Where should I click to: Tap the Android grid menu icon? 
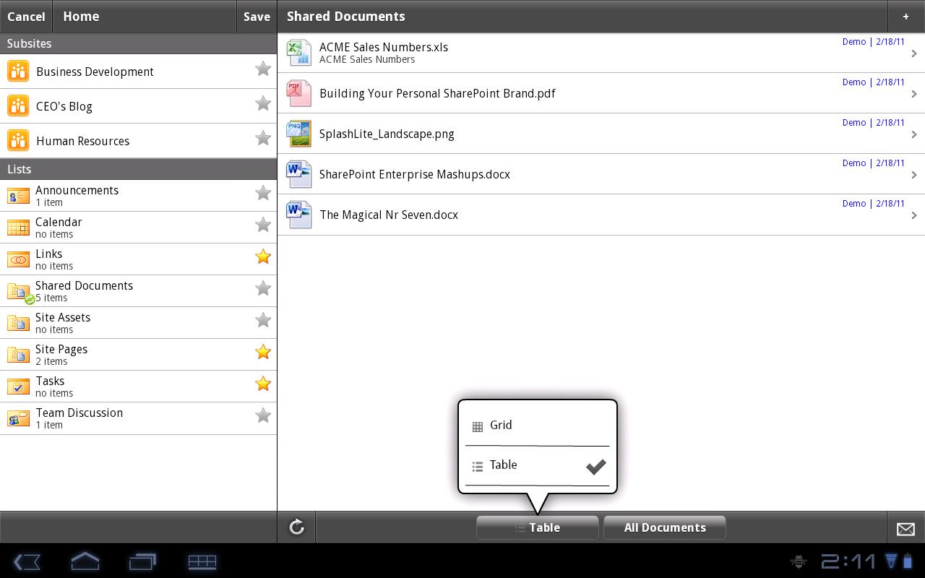pos(202,561)
